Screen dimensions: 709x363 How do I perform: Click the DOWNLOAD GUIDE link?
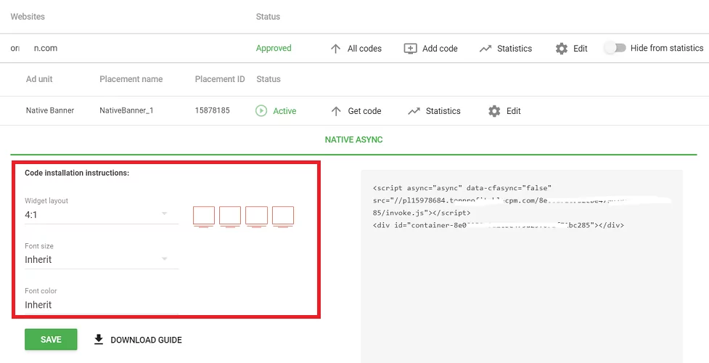click(146, 340)
